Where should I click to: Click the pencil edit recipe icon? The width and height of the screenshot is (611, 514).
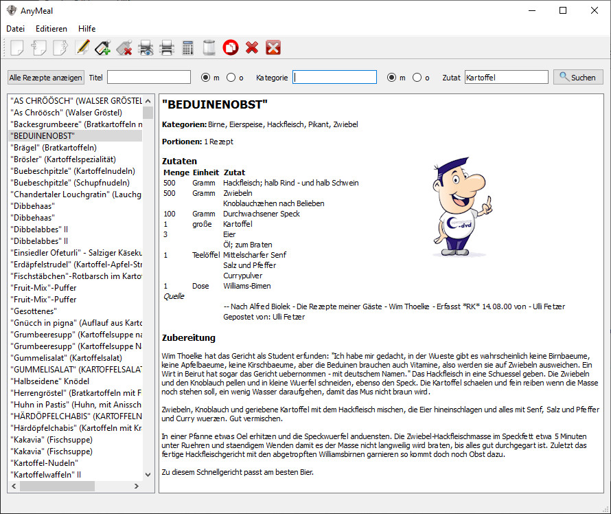pos(82,47)
